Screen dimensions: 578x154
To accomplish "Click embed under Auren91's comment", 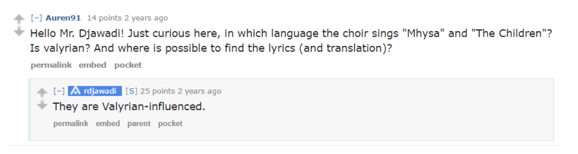I will coord(93,65).
